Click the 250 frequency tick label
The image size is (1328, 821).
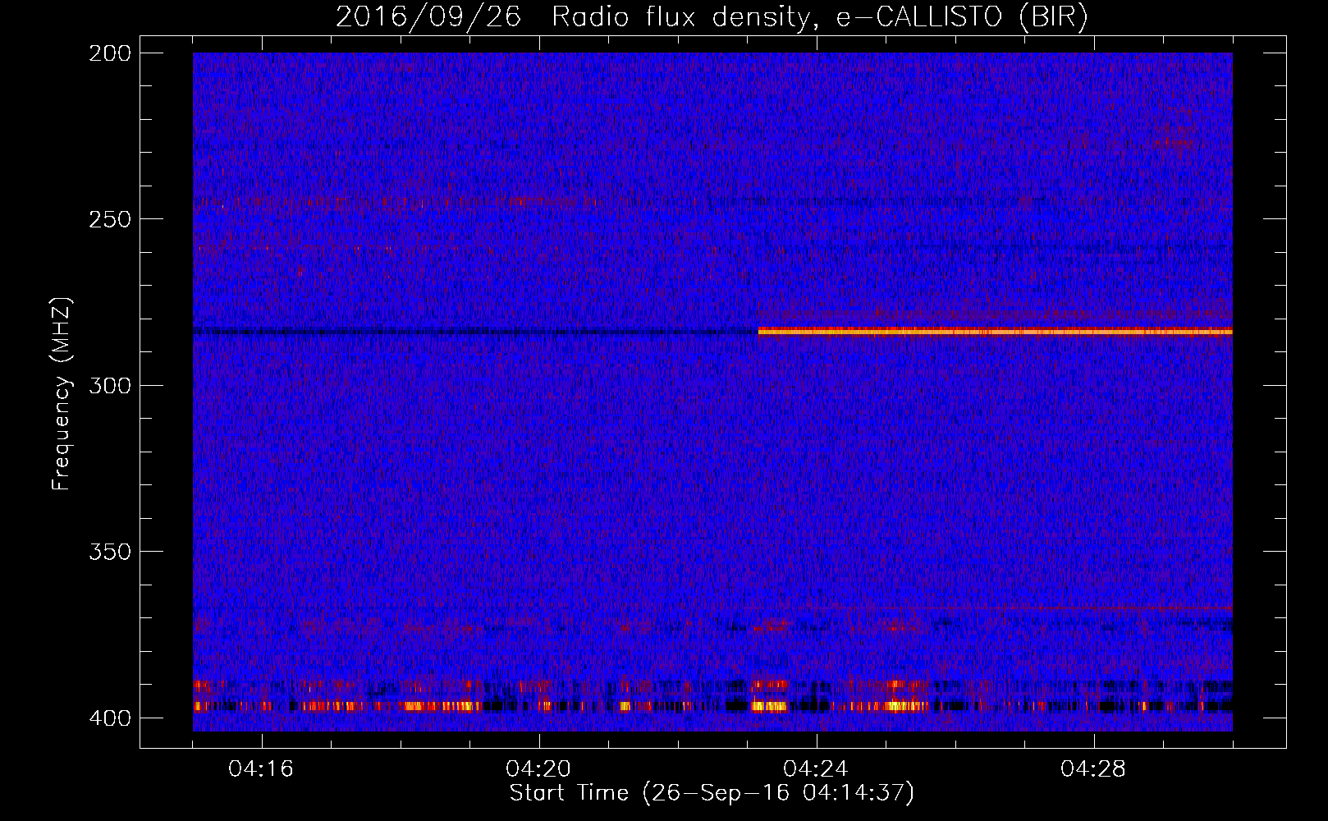tap(109, 219)
